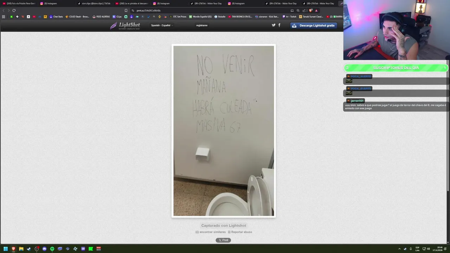Viewport: 450px width, 253px height.
Task: Open the LightShot Facebook page icon
Action: [279, 25]
